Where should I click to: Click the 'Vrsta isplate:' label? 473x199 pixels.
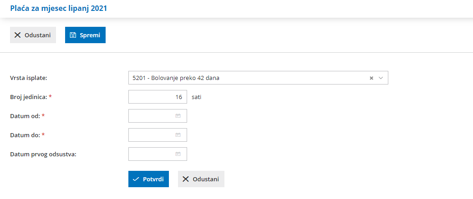[x=29, y=78]
